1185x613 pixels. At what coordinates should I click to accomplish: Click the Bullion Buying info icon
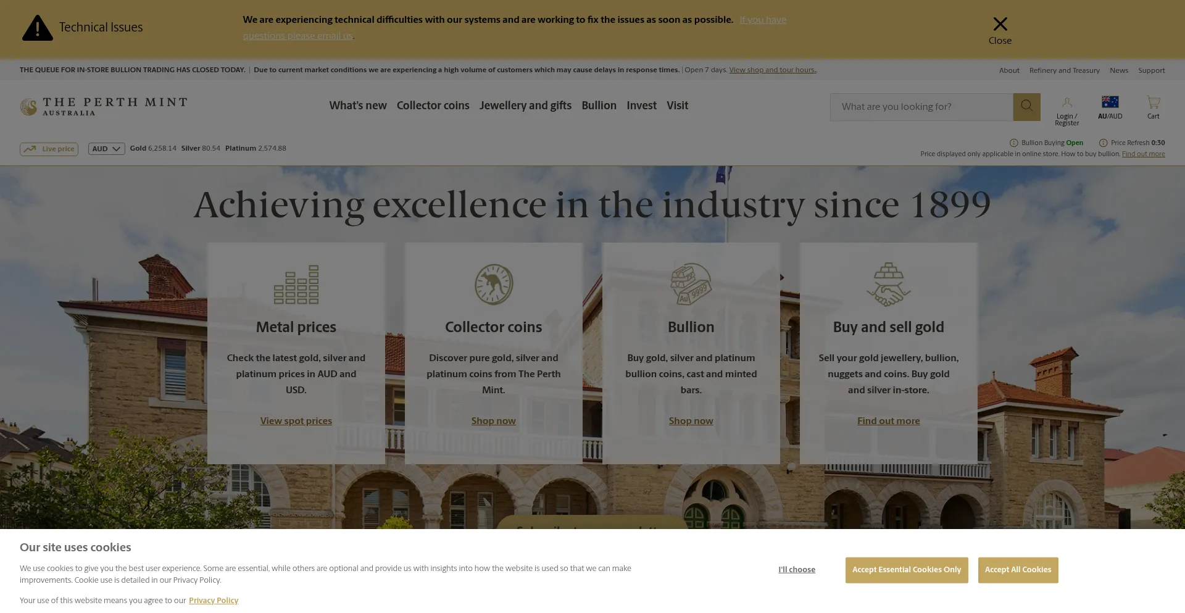(x=1013, y=143)
